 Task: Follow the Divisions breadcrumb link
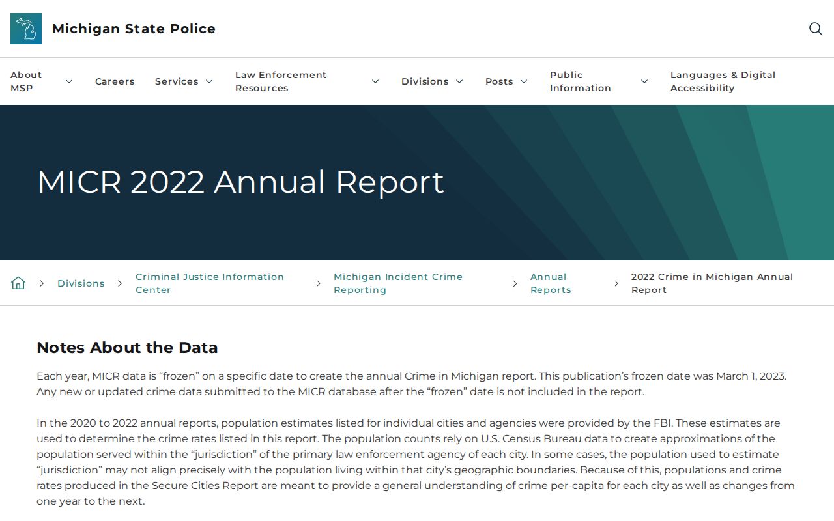81,283
